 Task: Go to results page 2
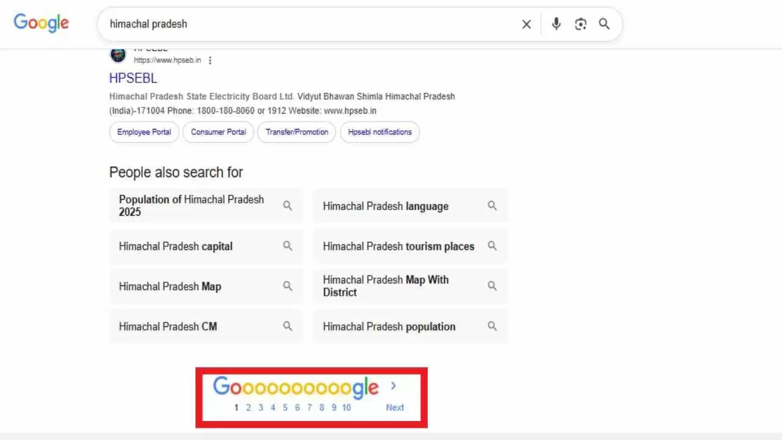(249, 408)
